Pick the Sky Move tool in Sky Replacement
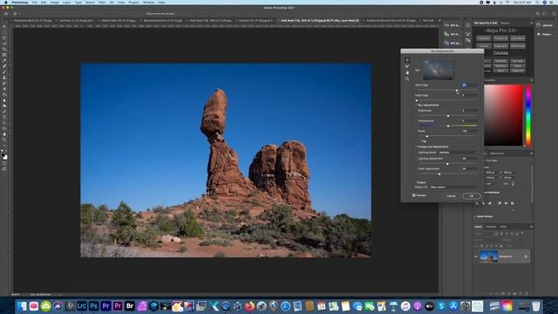This screenshot has width=558, height=314. [407, 60]
